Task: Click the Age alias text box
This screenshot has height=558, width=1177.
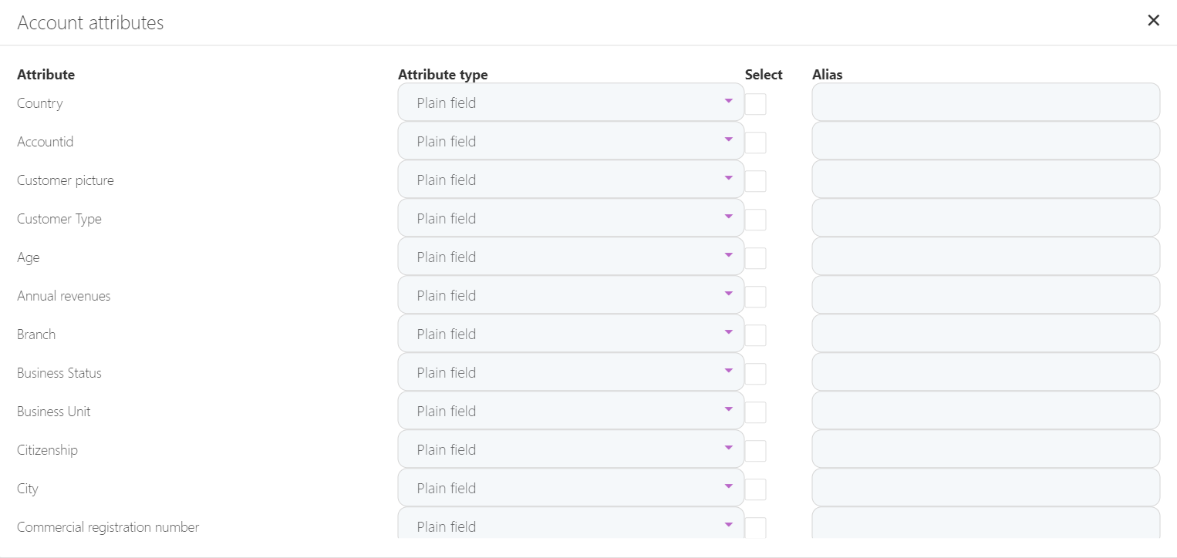Action: (x=986, y=257)
